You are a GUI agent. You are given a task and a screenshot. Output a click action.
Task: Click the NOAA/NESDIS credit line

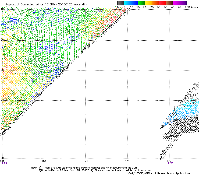(158, 173)
